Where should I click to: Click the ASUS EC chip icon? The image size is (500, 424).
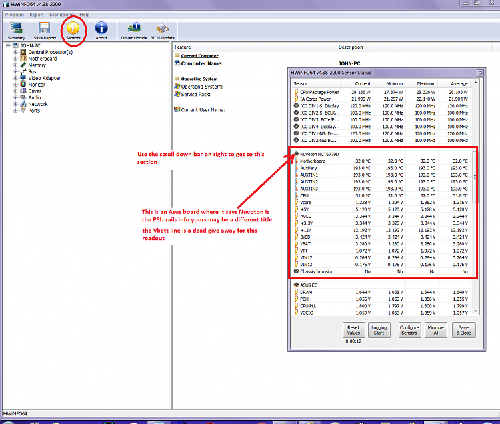[x=296, y=285]
